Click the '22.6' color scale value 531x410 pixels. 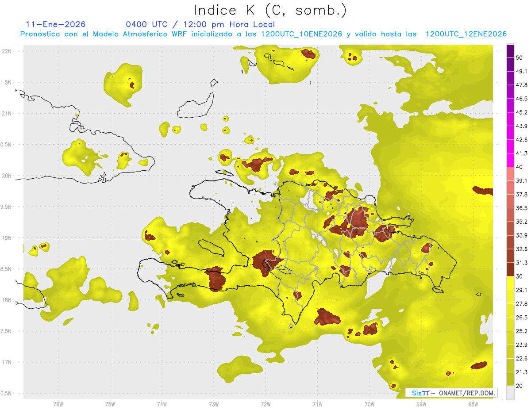coord(521,358)
